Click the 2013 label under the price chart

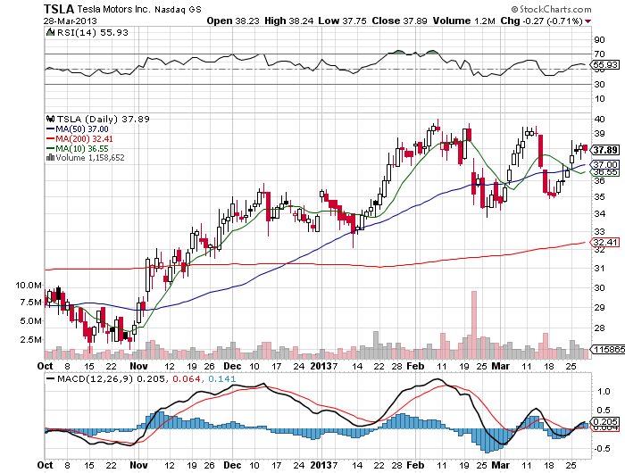321,366
